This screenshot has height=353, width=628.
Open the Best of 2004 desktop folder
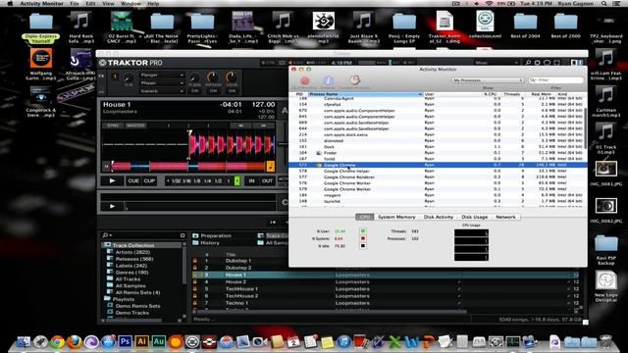[526, 25]
